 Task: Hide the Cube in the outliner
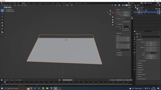[158, 12]
